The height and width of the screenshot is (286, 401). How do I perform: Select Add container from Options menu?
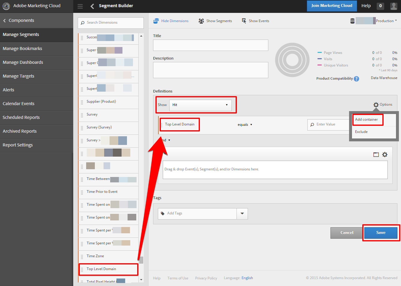click(x=366, y=119)
